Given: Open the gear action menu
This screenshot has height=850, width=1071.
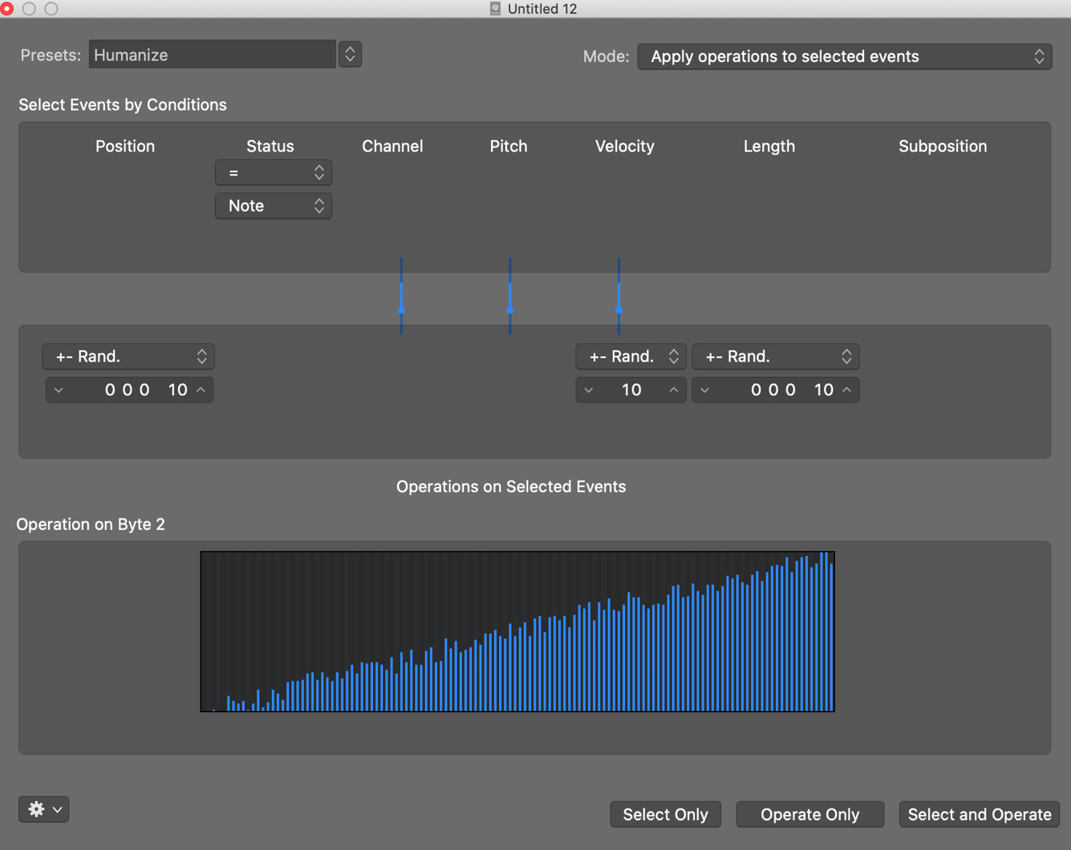Looking at the screenshot, I should click(44, 809).
